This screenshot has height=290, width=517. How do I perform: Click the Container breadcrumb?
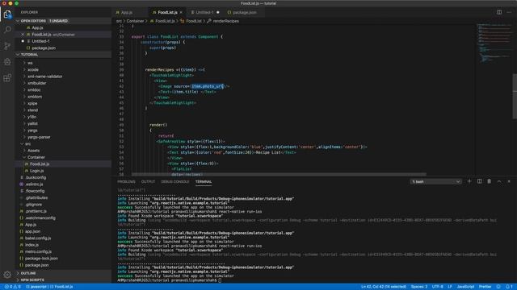(x=135, y=21)
